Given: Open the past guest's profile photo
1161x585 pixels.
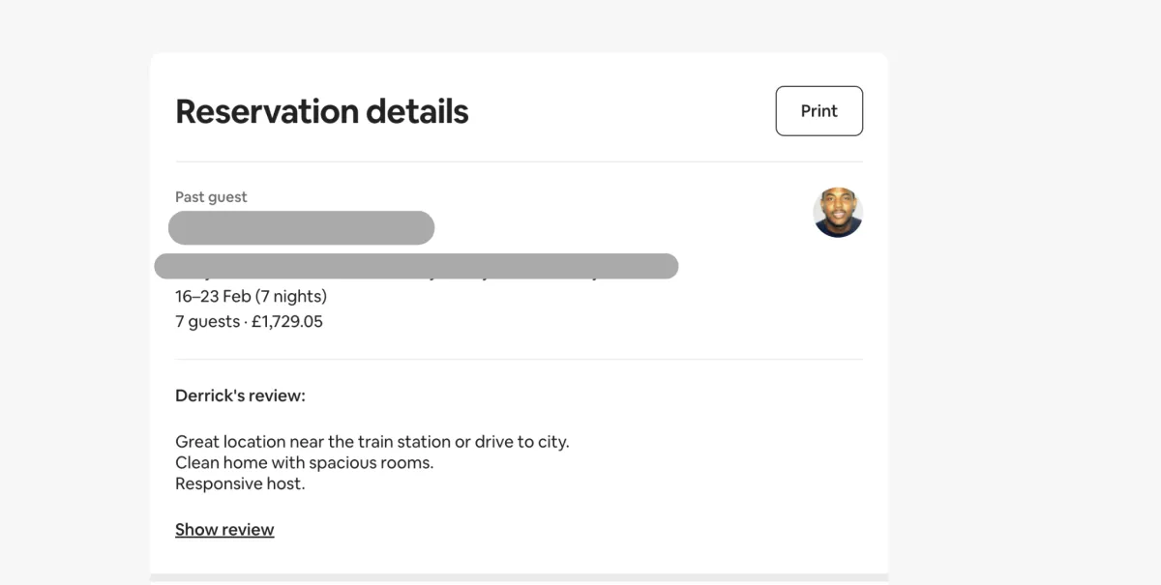Looking at the screenshot, I should 838,213.
